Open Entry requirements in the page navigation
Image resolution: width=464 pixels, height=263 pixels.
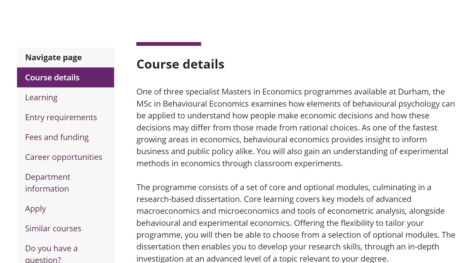pos(61,117)
